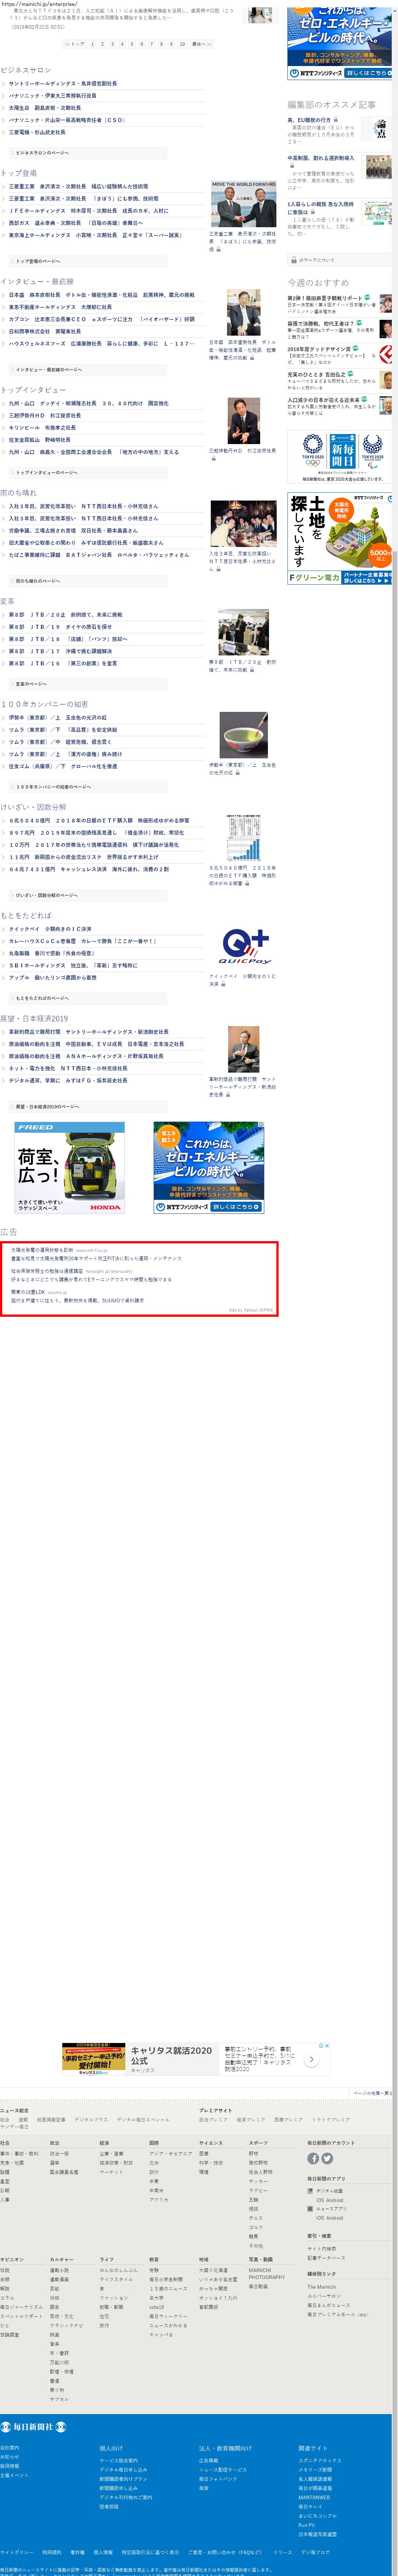
Task: Go to page 5 in the pagination
Action: (132, 44)
